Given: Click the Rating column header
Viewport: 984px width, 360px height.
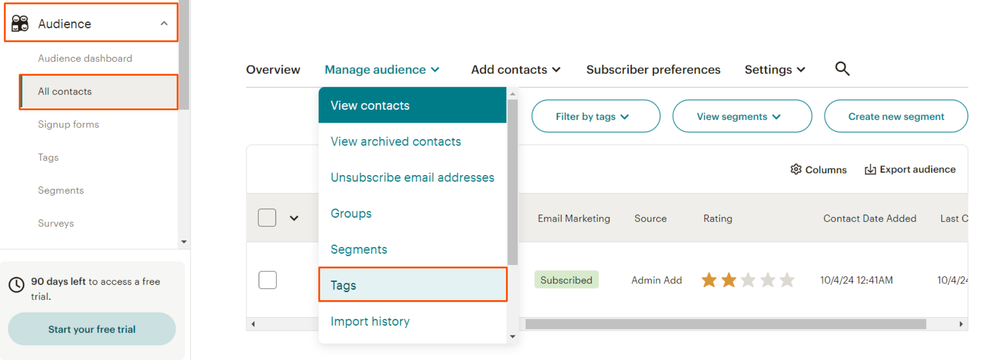Looking at the screenshot, I should 718,219.
